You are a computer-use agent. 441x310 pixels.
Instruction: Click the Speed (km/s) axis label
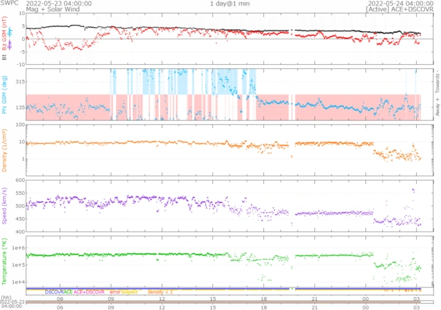(5, 205)
